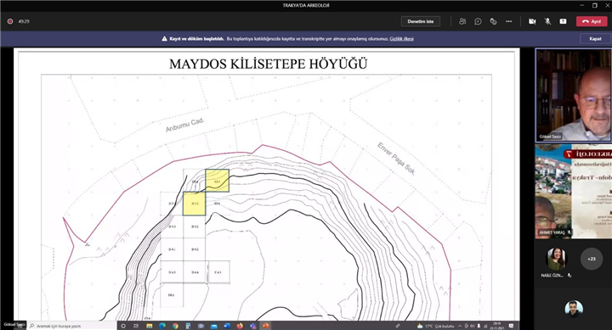The image size is (612, 330).
Task: Open Firefox from the taskbar
Action: (x=240, y=326)
